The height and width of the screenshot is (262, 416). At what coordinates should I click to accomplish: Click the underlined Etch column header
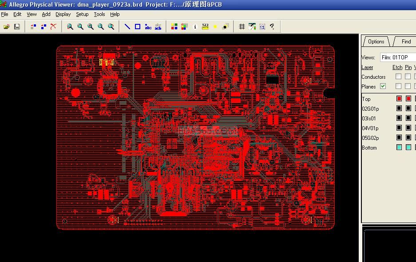tap(397, 67)
